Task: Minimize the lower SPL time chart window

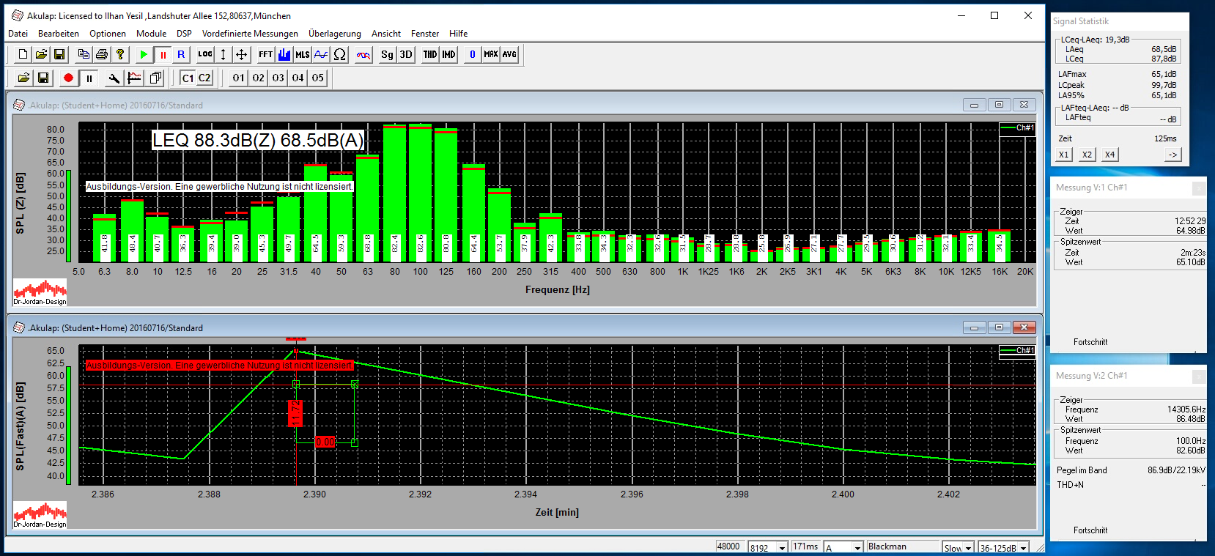Action: 974,327
